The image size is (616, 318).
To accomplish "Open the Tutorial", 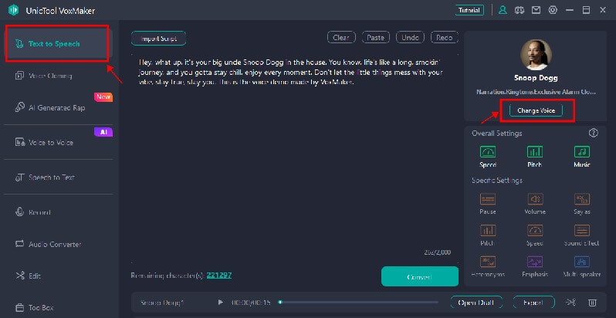I will click(469, 10).
